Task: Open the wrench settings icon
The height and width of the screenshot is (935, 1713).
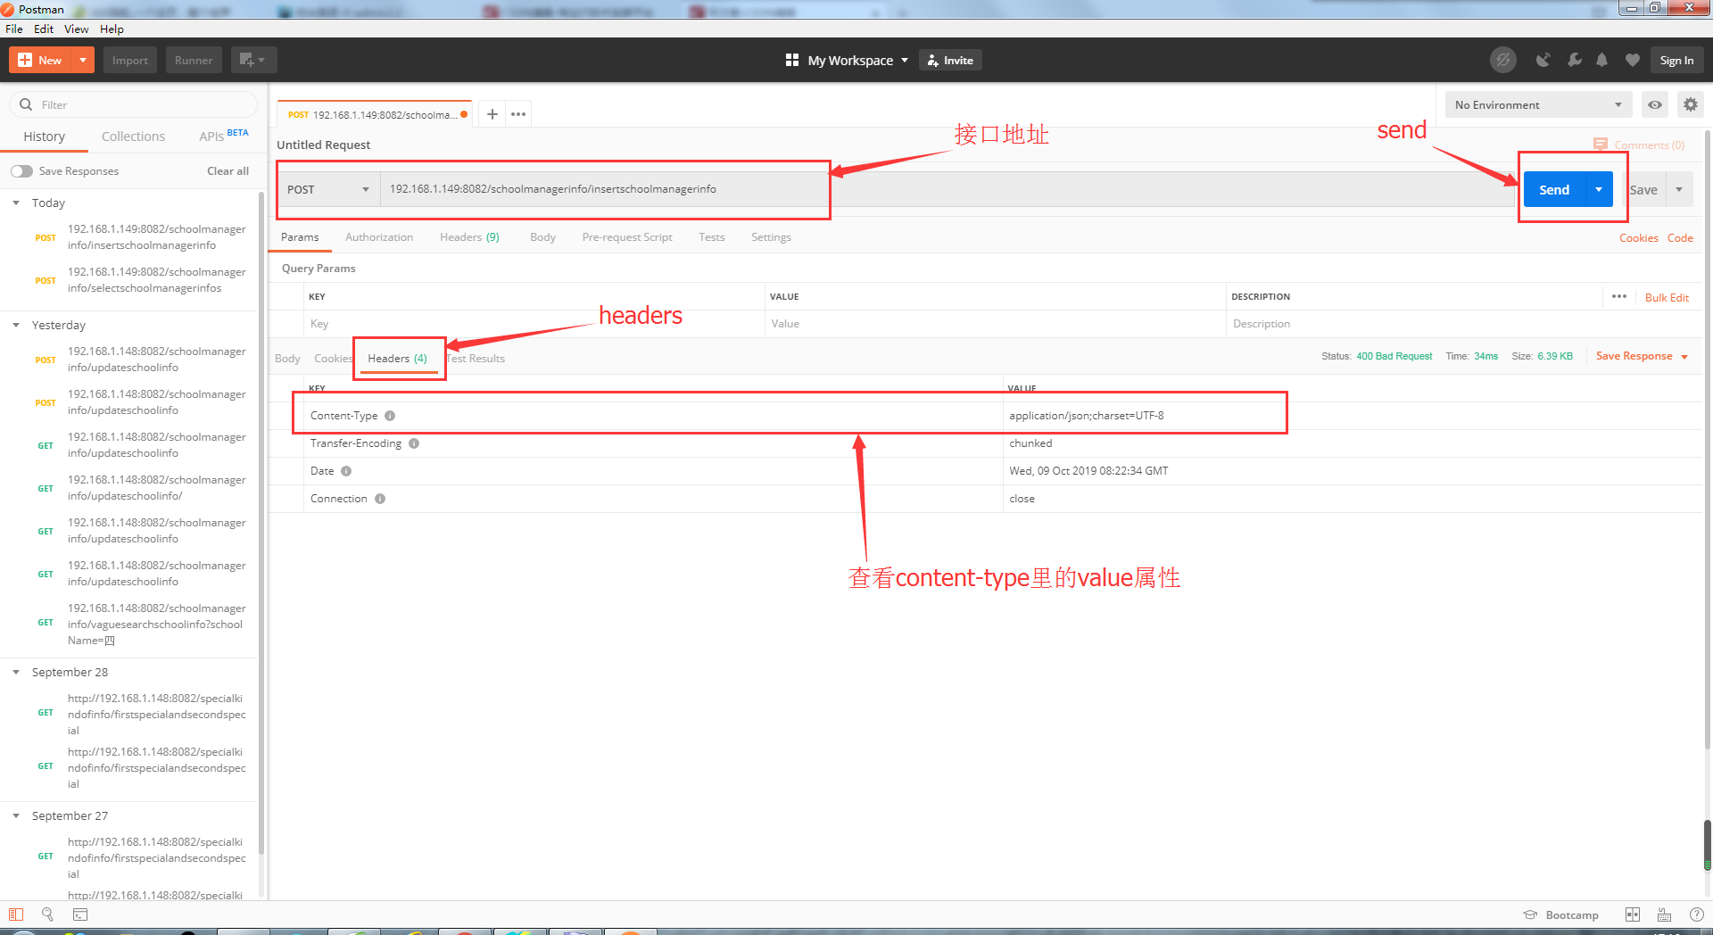Action: [x=1574, y=60]
